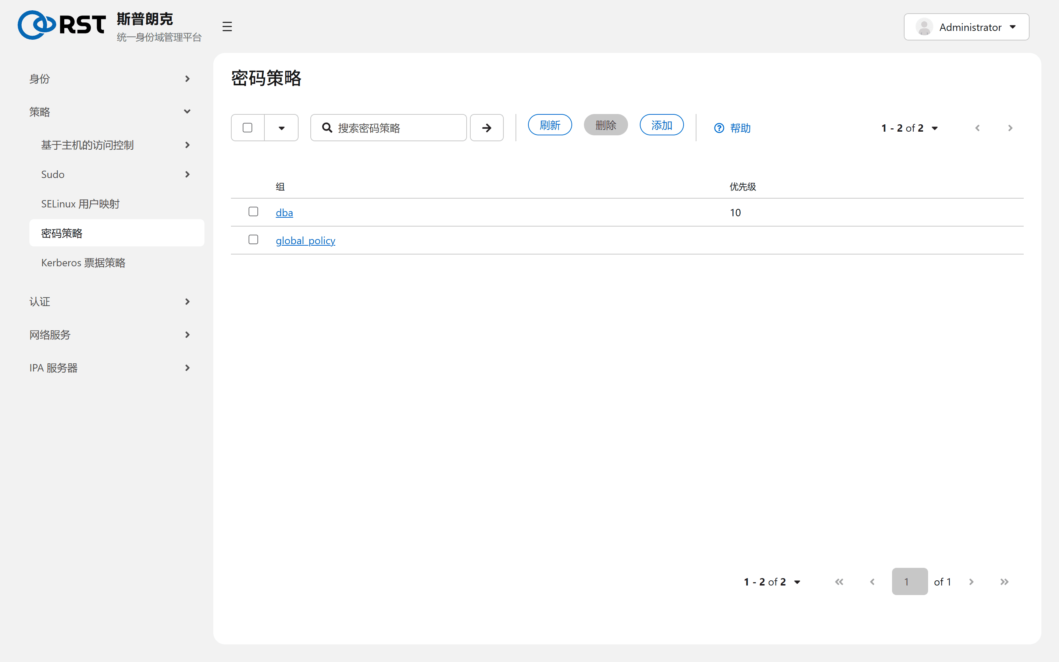Open the bottom 1 - 2 of 2 per-page dropdown
Image resolution: width=1059 pixels, height=662 pixels.
coord(772,582)
